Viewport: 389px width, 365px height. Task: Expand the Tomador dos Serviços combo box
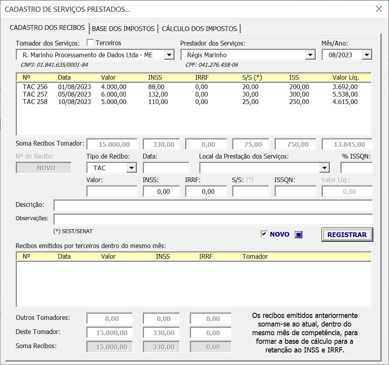170,55
